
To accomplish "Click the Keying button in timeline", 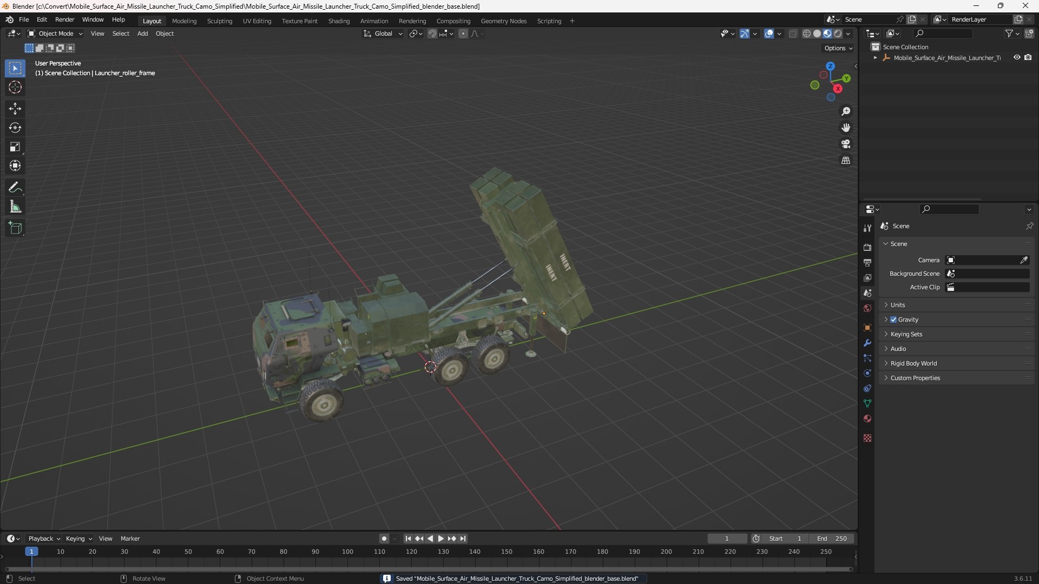I will (78, 539).
